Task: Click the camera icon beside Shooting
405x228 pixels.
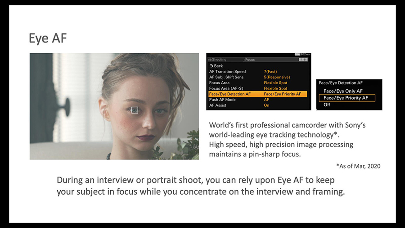Action: click(210, 59)
